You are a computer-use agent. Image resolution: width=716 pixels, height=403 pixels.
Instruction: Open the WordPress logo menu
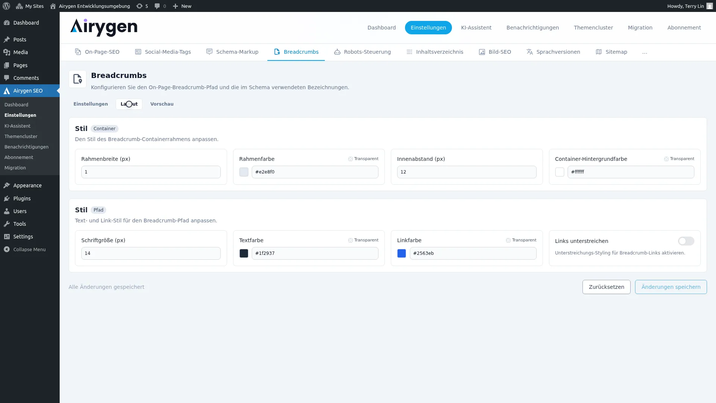[6, 6]
